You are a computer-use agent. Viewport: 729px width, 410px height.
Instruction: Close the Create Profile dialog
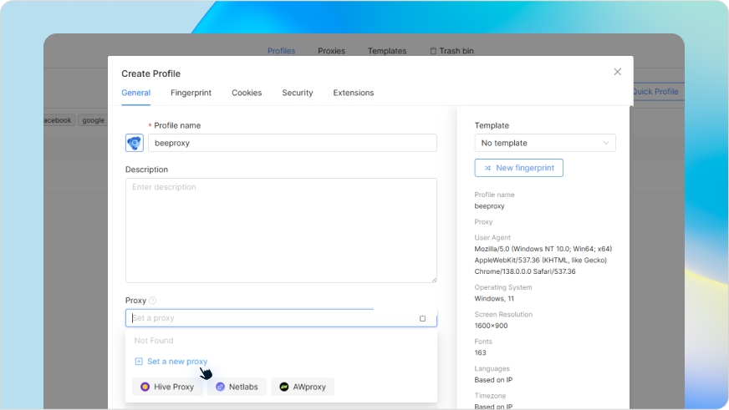tap(618, 72)
